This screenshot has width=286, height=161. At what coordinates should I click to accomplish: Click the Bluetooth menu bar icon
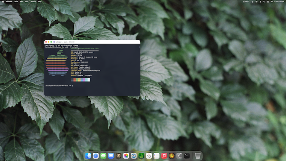[x=260, y=2]
